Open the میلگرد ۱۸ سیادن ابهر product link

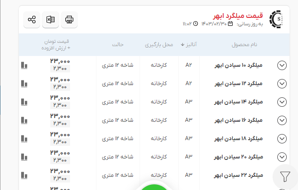[243, 139]
